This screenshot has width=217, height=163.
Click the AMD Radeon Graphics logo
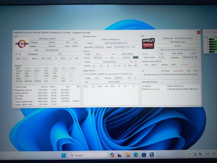[148, 43]
